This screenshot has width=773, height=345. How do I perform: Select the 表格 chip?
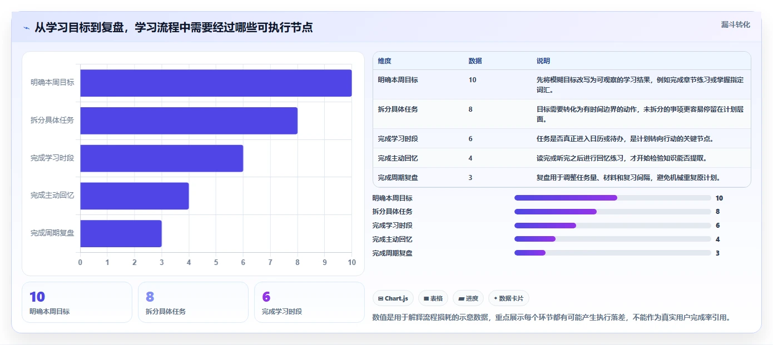click(x=433, y=298)
